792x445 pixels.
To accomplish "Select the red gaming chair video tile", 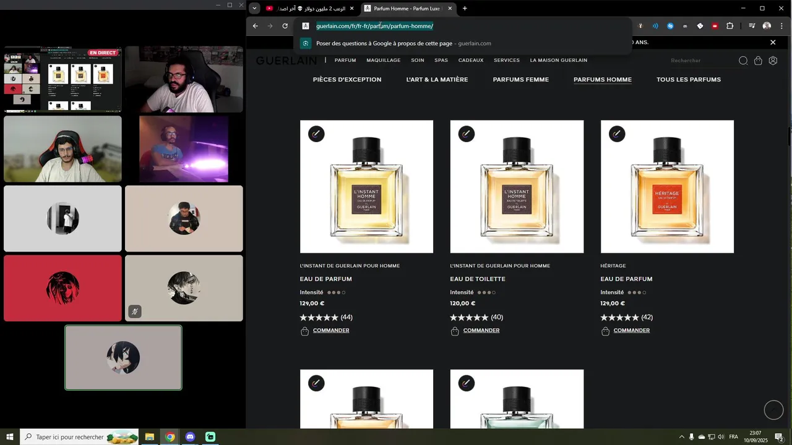I will coord(62,149).
